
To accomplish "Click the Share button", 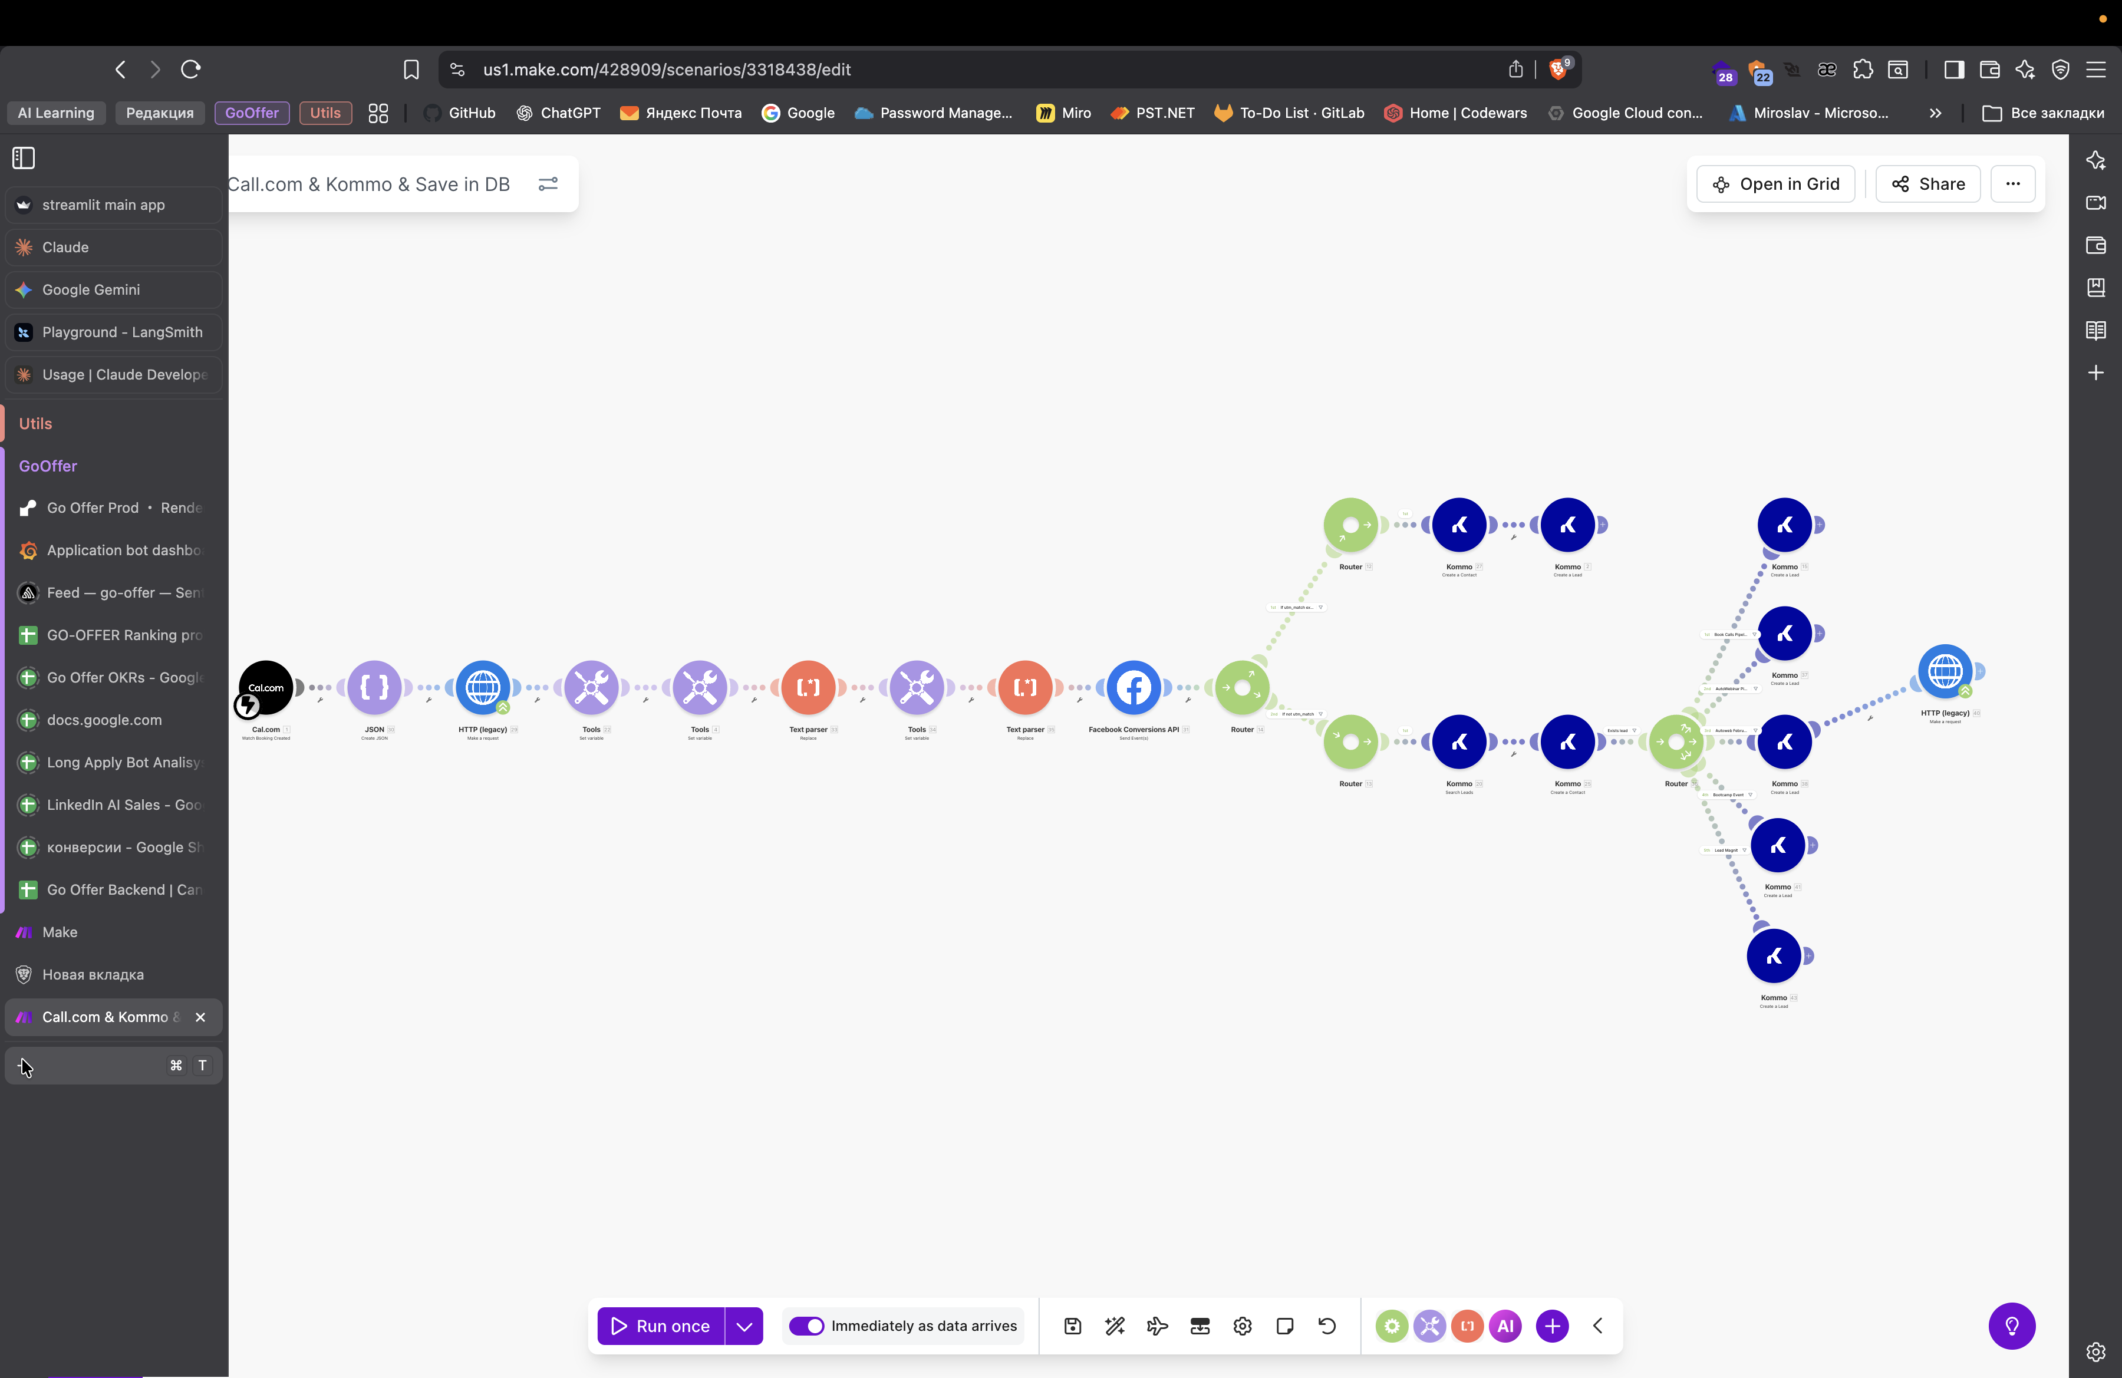I will (x=1927, y=184).
